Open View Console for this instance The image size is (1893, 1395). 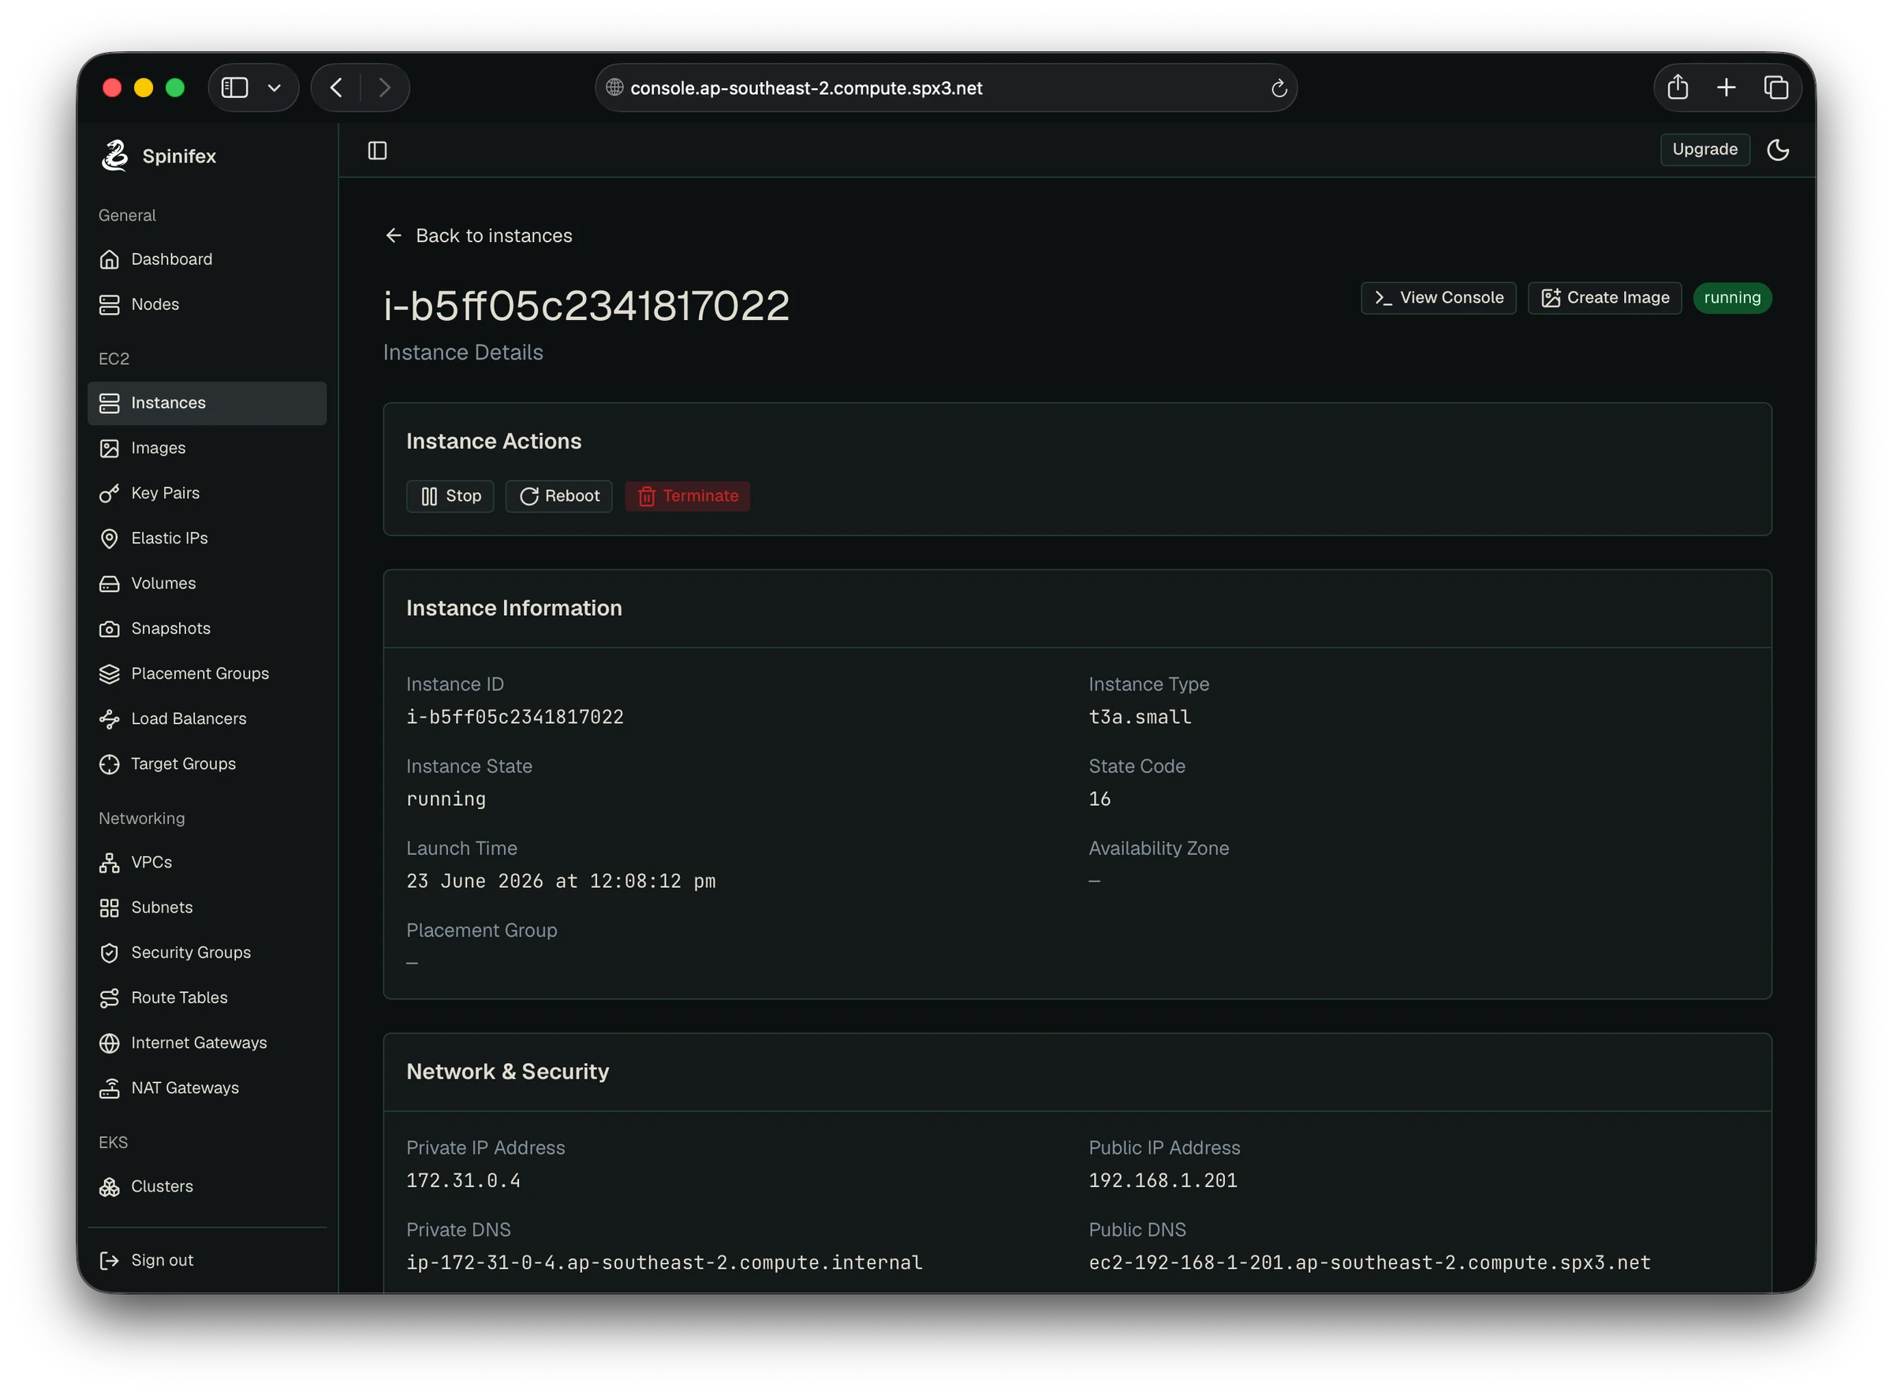(1438, 297)
